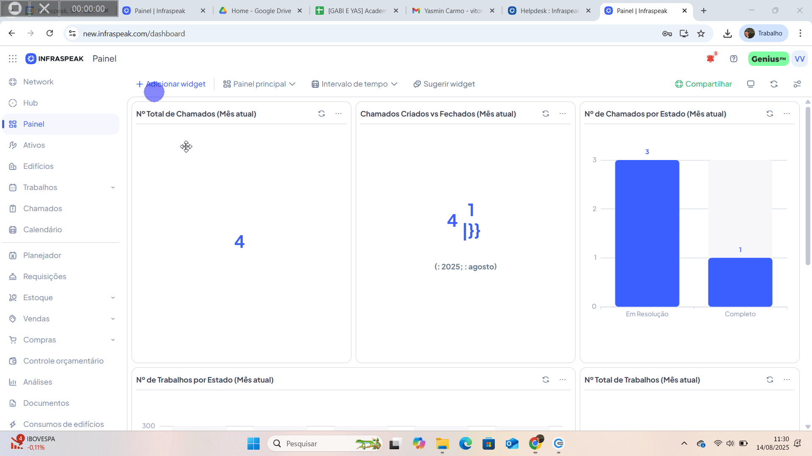Screen dimensions: 812x456
Task: Expand the Trabalhos sidebar chevron
Action: (x=113, y=187)
